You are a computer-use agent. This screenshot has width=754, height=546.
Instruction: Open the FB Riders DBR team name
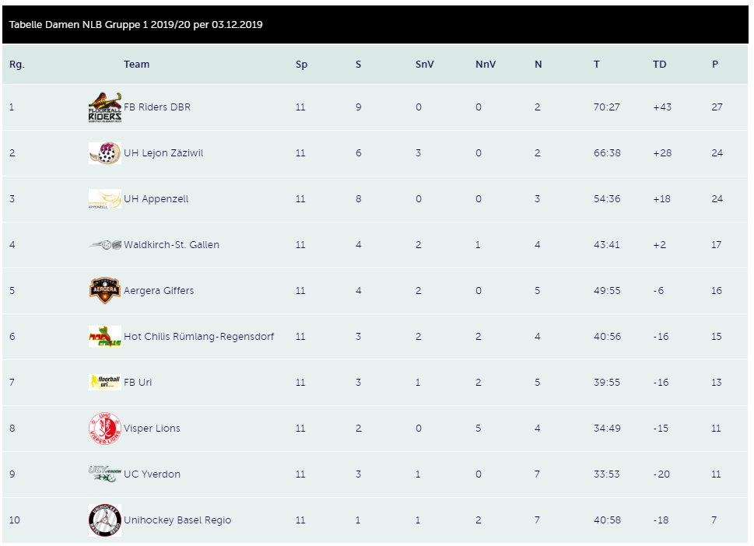click(x=157, y=107)
